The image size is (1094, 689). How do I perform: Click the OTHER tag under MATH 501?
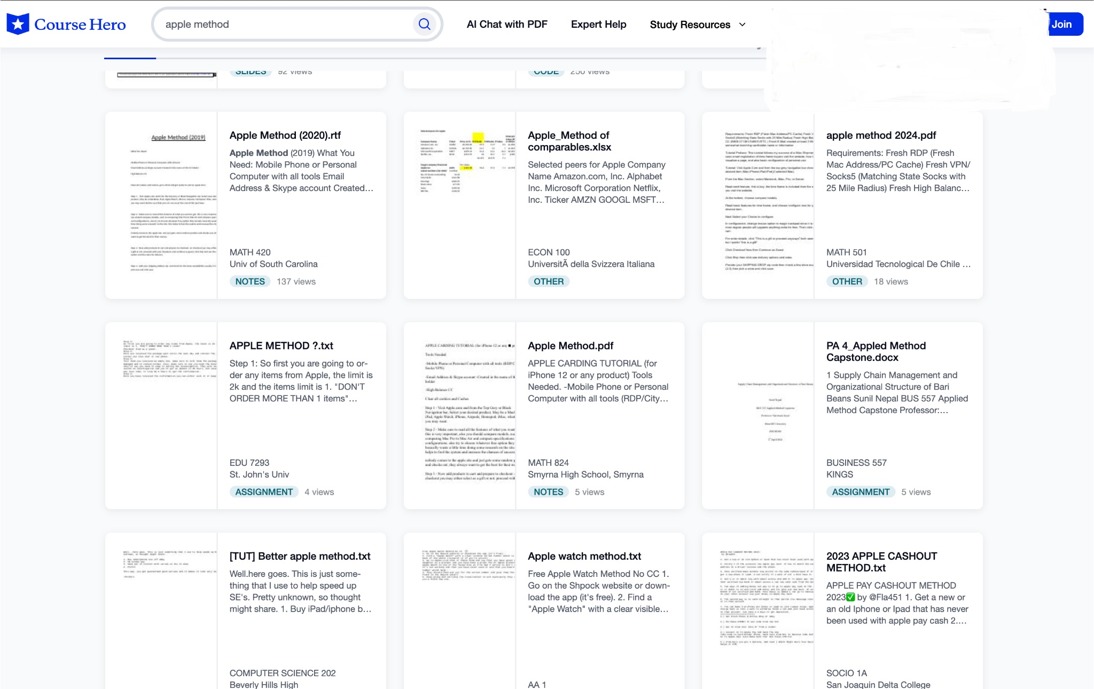[x=847, y=282]
